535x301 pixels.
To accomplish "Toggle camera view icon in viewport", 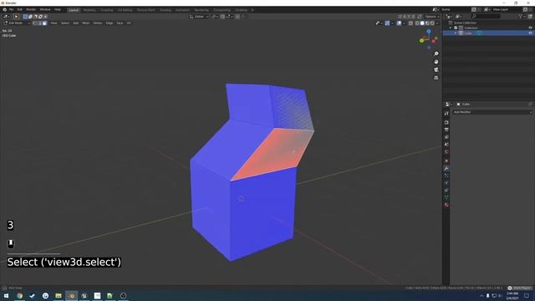I will 436,69.
